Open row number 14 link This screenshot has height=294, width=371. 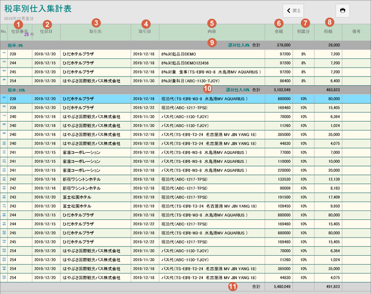[x=4, y=179]
